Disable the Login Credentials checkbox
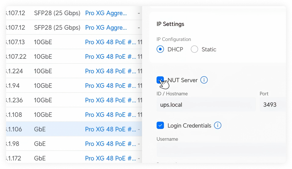 (160, 126)
